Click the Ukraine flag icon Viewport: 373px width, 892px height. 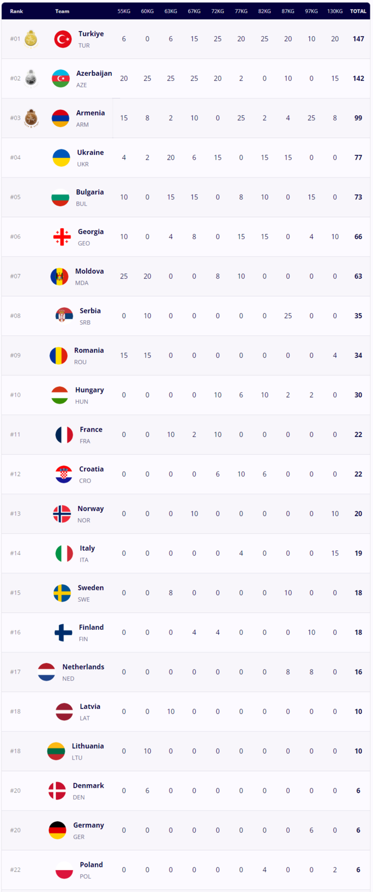tap(61, 158)
